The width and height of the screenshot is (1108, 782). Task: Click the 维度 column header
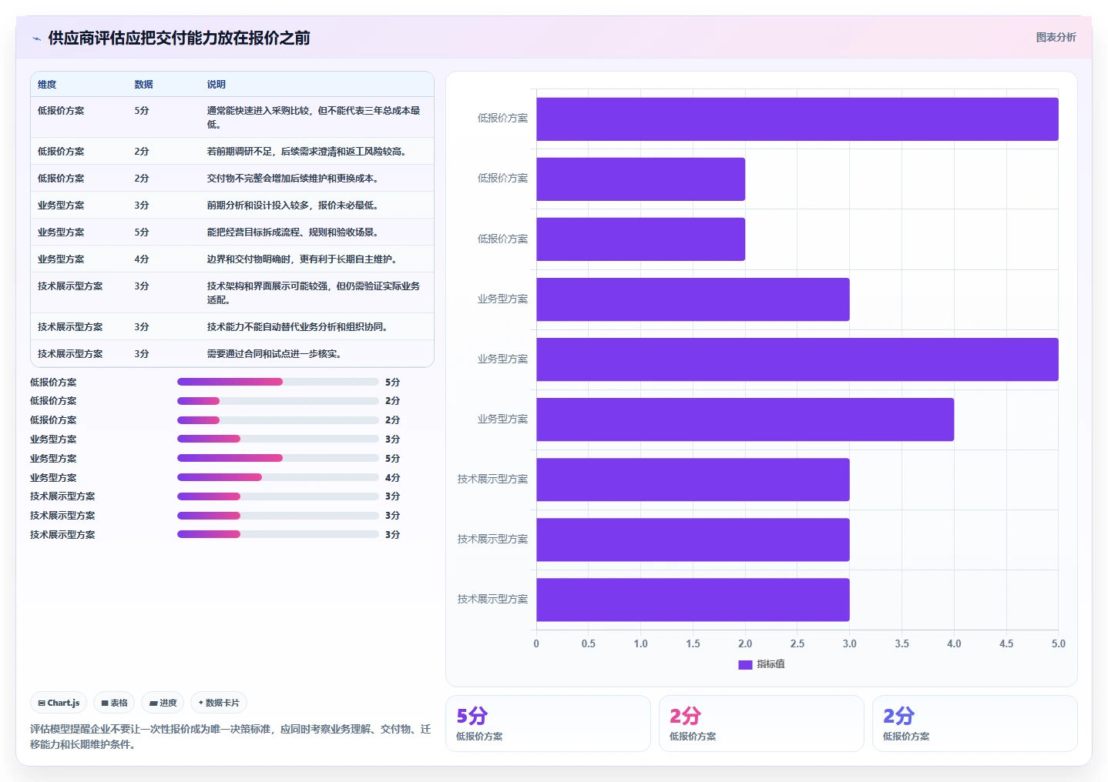47,85
